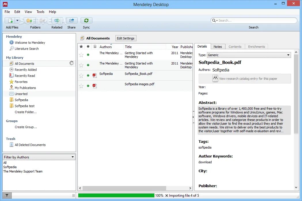This screenshot has height=201, width=302.
Task: Open All Deleted Documents in Trash
Action: click(x=30, y=145)
